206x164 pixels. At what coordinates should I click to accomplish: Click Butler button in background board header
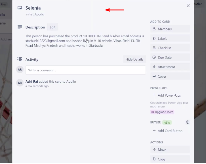(x=198, y=4)
